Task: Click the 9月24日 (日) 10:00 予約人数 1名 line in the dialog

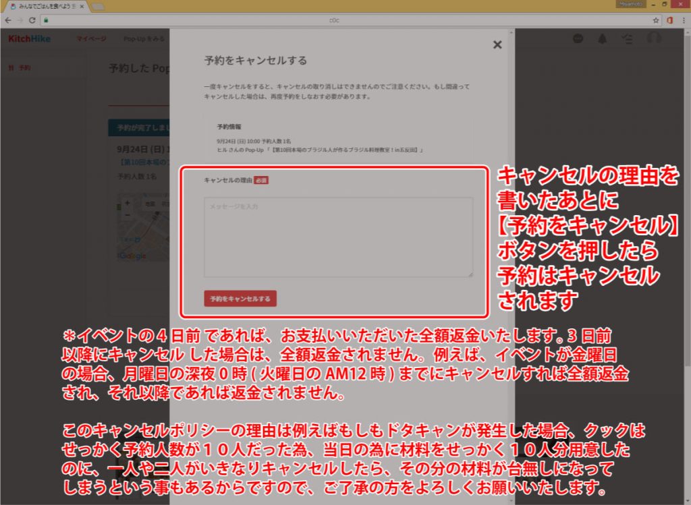Action: coord(254,142)
